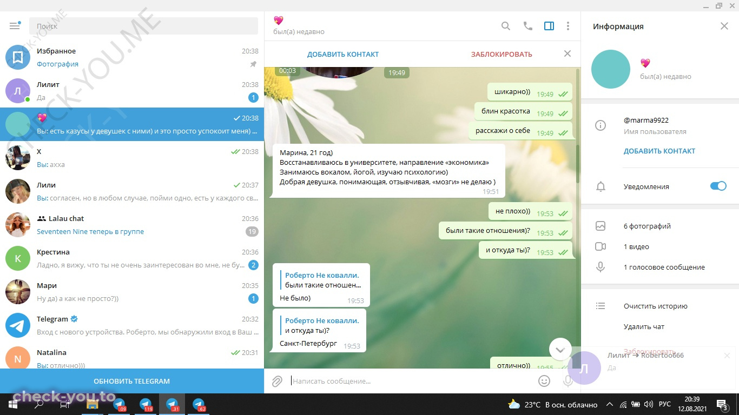Open the Мари chat
The height and width of the screenshot is (415, 739).
coord(132,292)
